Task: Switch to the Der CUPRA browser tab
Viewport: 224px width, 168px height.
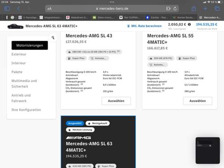Action: (130, 17)
